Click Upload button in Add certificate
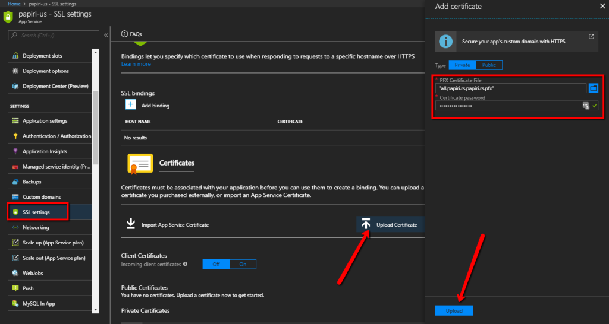The image size is (609, 324). (454, 311)
